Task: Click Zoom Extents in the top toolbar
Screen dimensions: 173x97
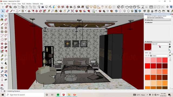Action: click(72, 11)
